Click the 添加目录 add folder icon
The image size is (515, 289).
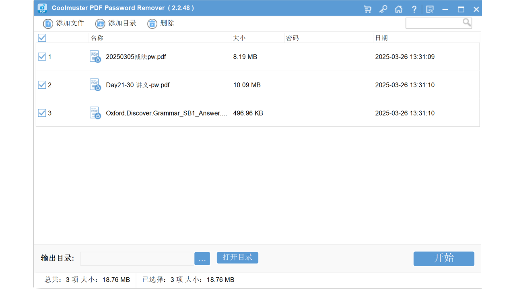[x=100, y=24]
